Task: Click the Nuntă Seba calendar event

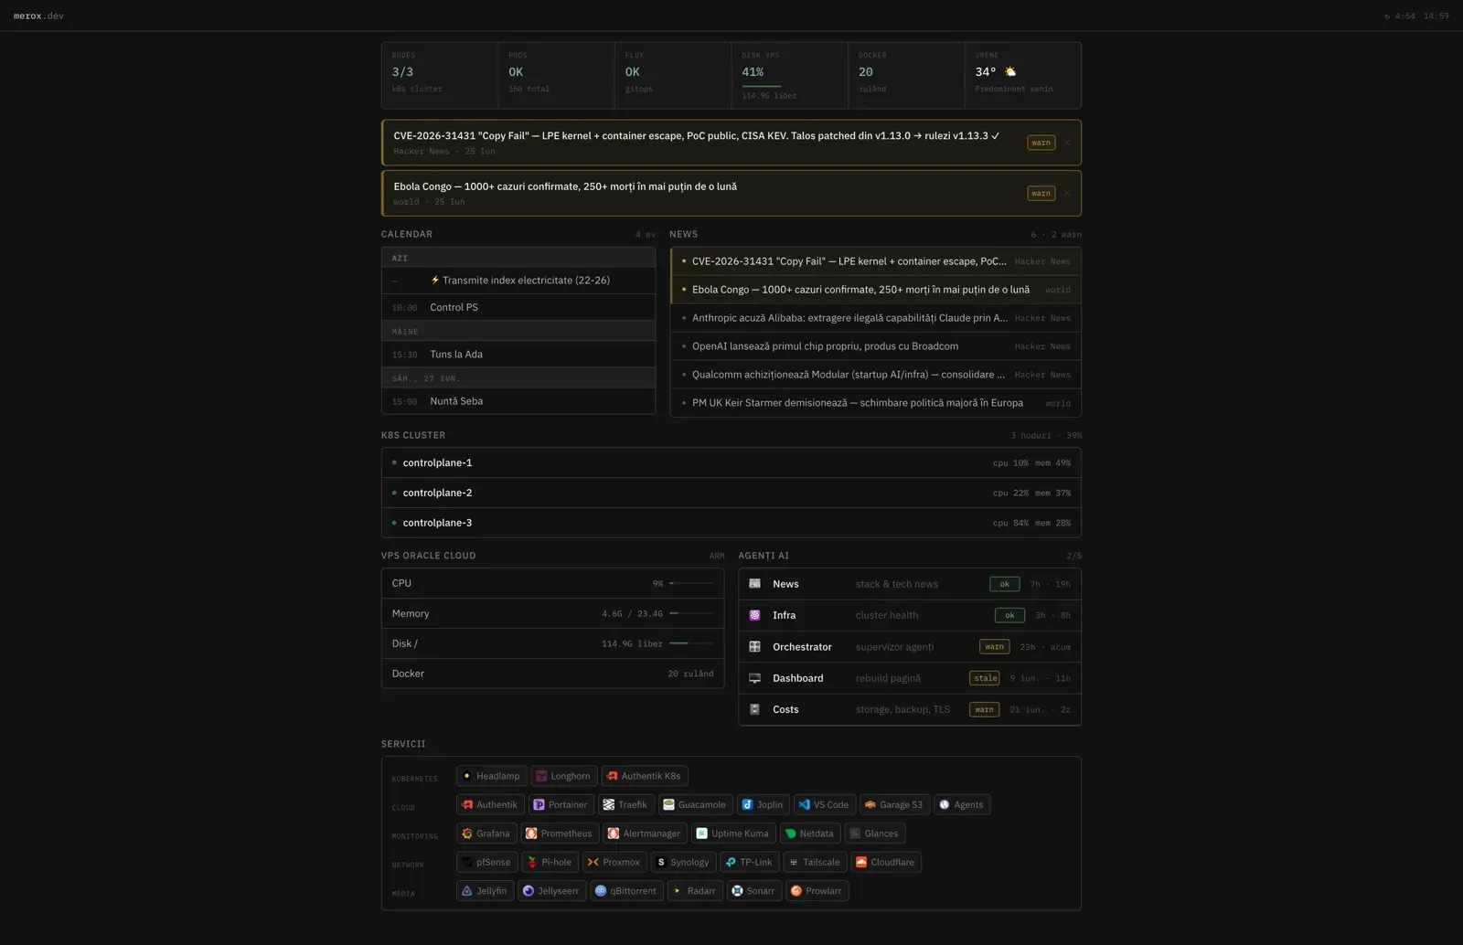Action: (x=518, y=401)
